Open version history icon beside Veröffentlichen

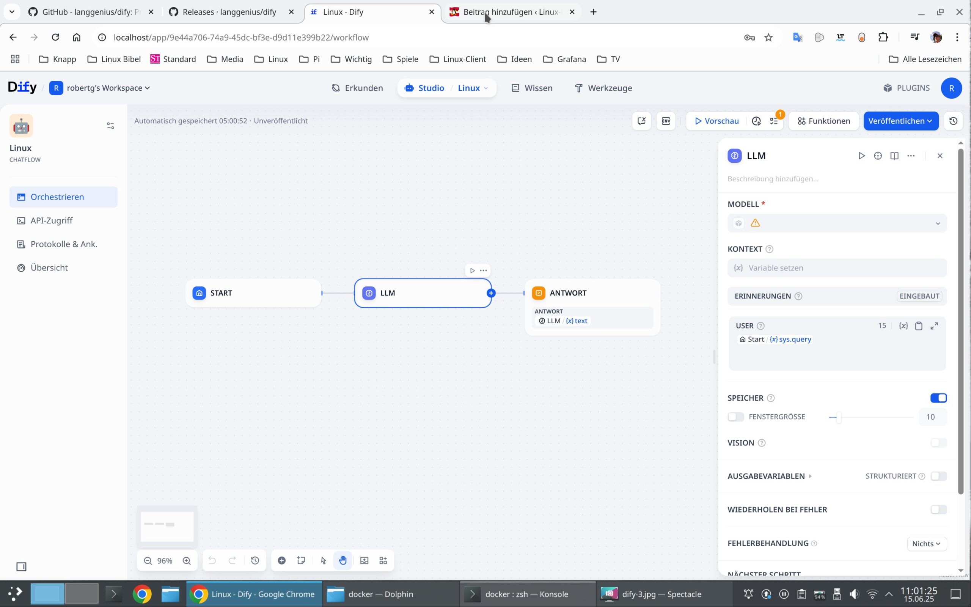point(953,121)
